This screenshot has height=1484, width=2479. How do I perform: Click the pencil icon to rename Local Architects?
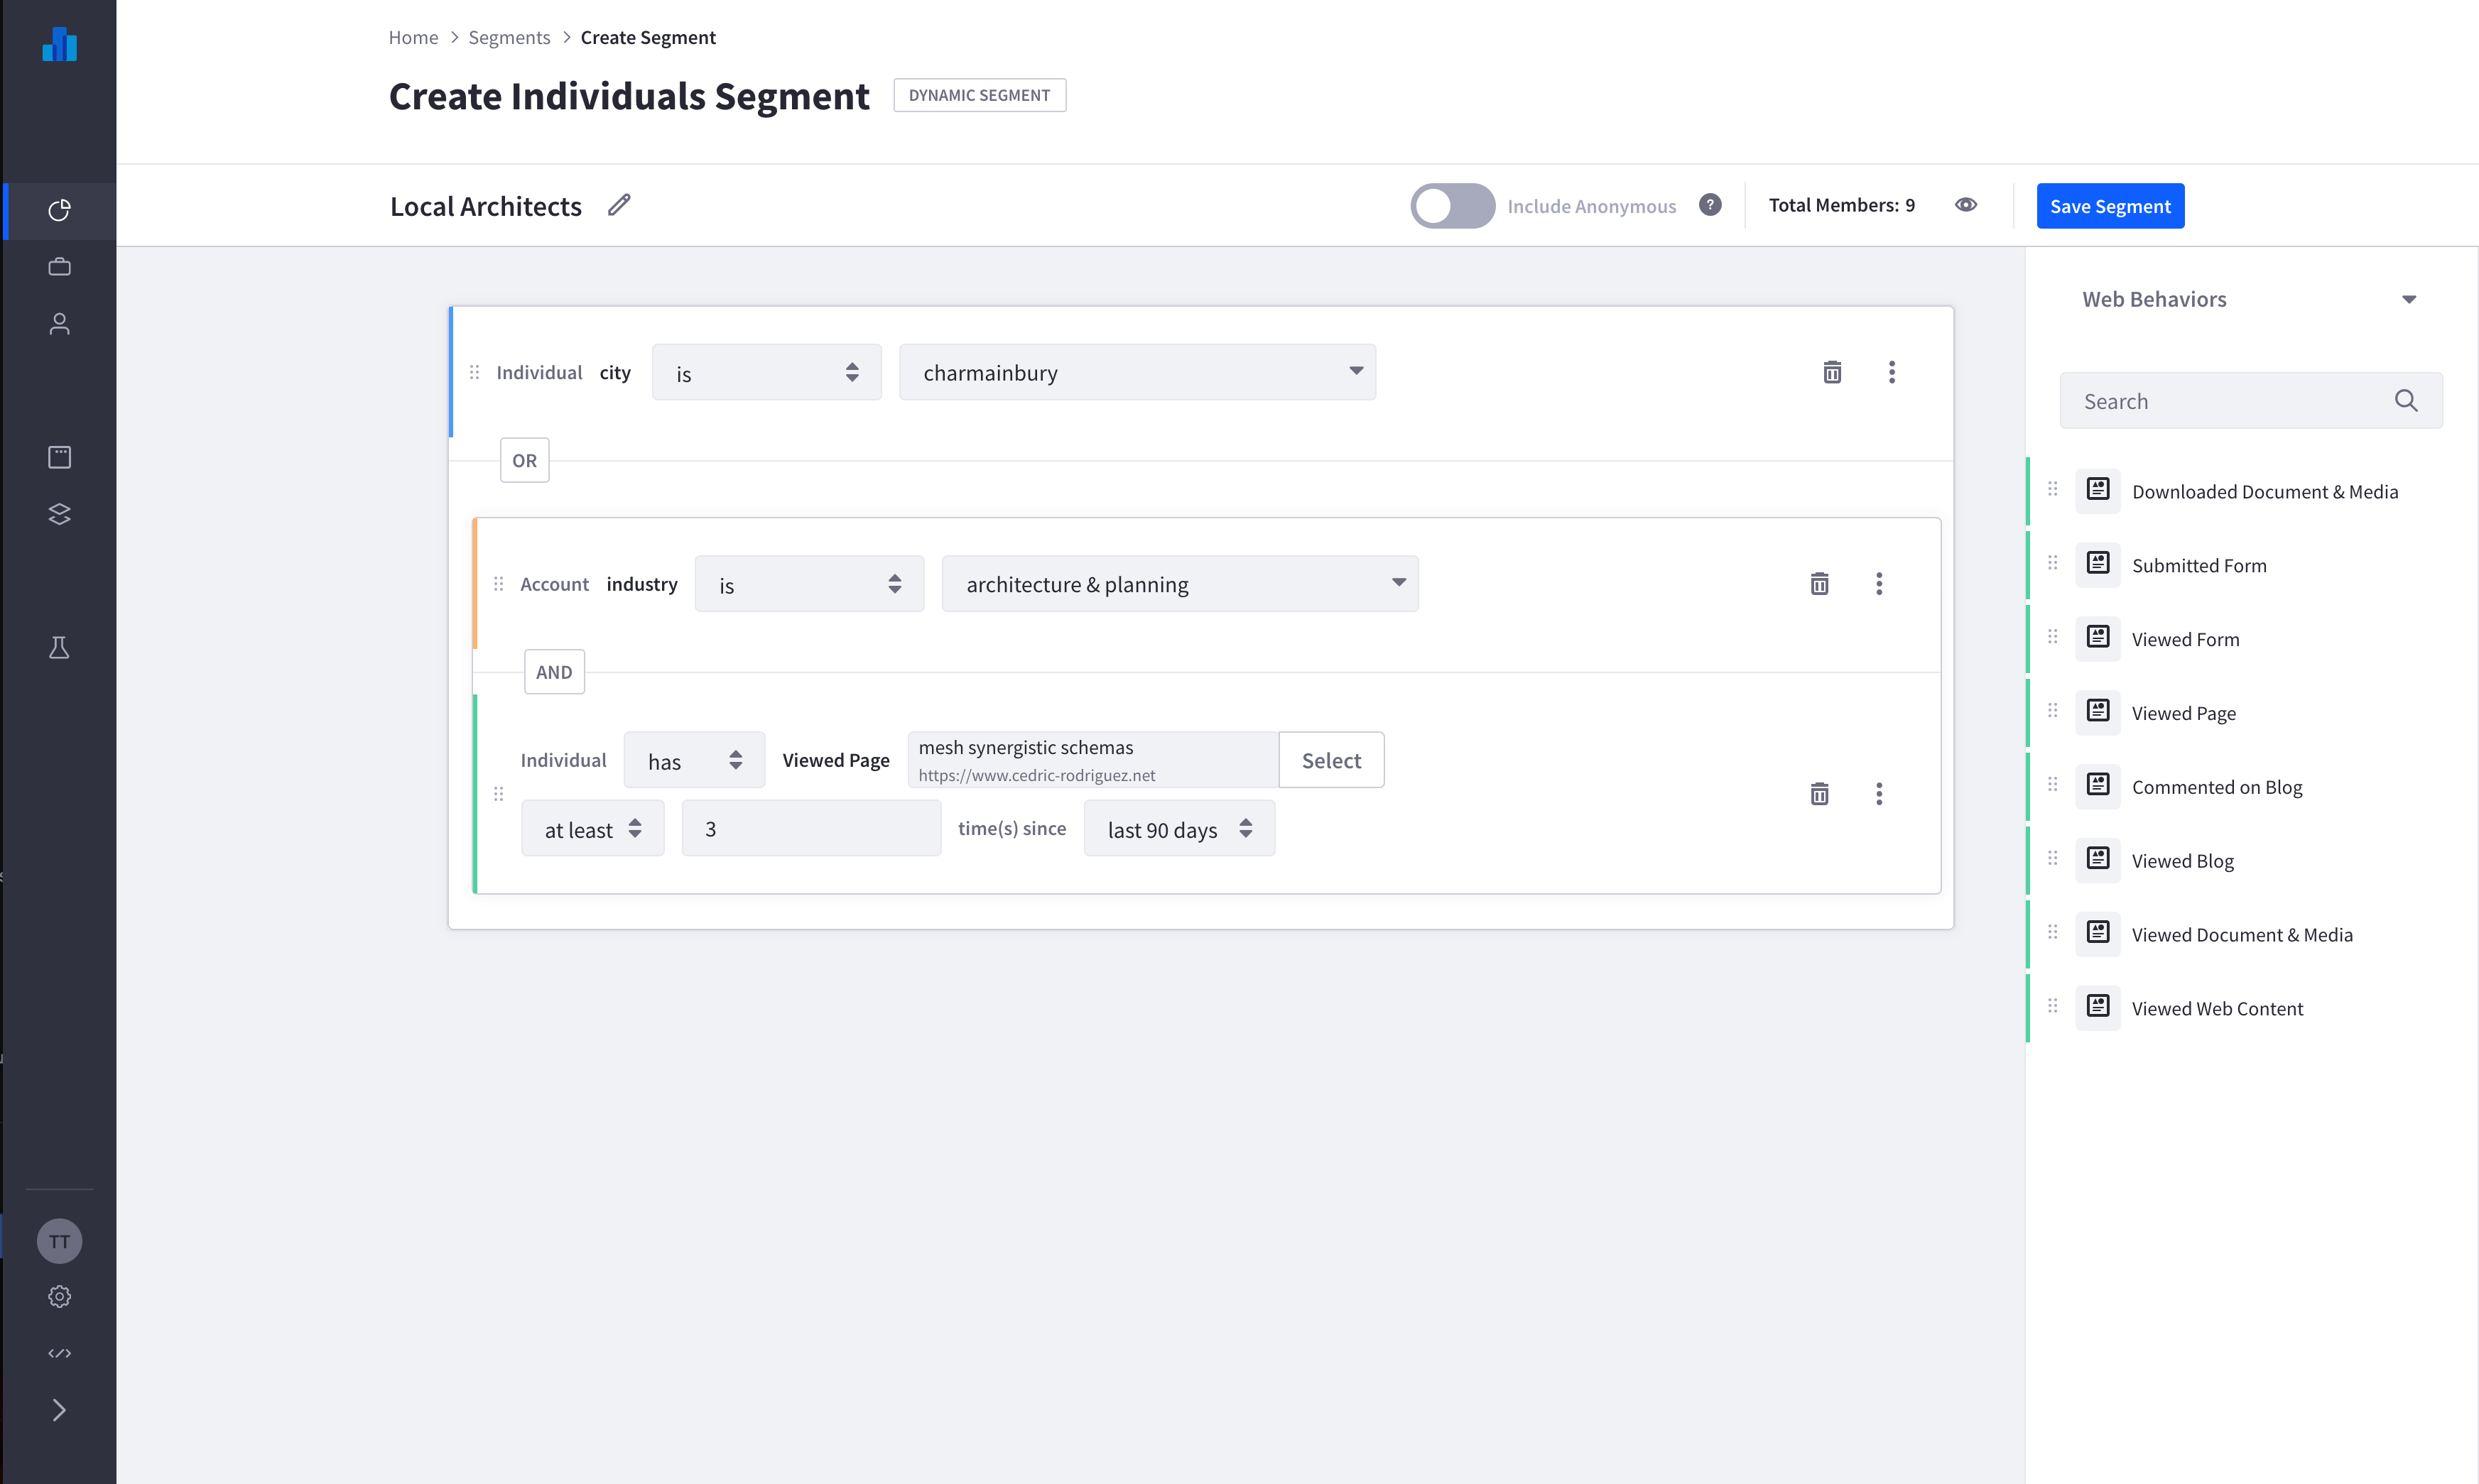click(619, 205)
